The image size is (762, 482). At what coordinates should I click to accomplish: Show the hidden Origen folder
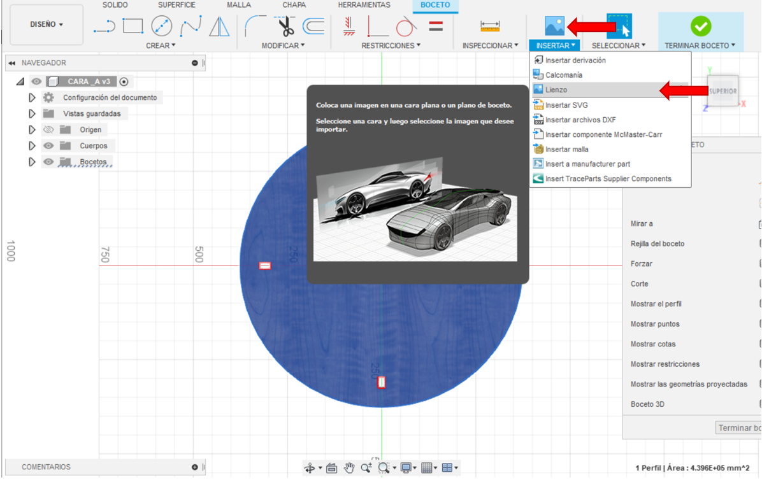coord(48,130)
